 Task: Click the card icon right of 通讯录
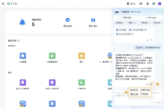point(141,4)
